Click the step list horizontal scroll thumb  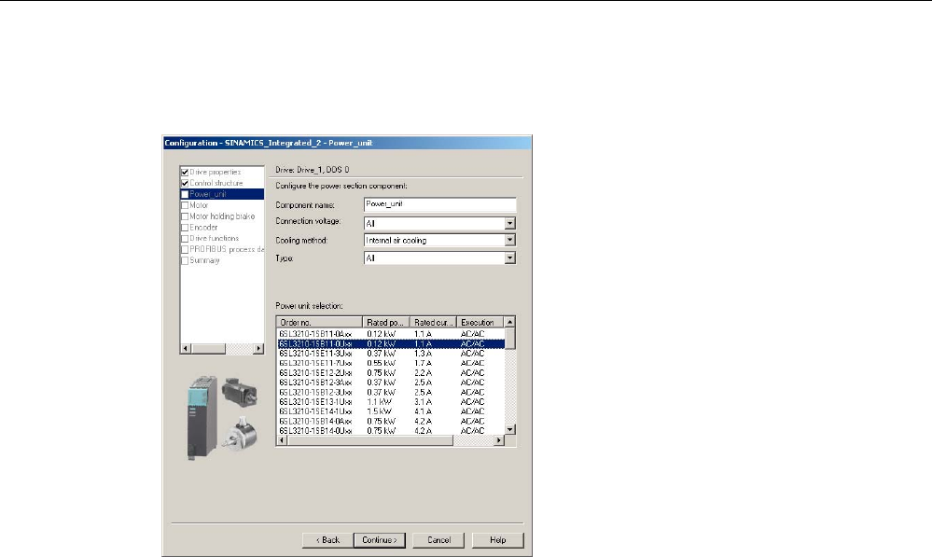(209, 348)
